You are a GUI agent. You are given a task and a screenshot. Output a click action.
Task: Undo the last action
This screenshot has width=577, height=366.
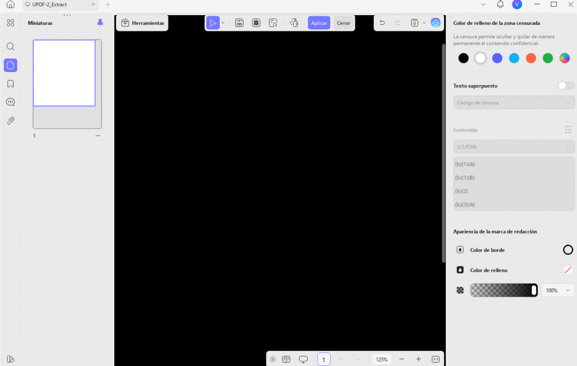pos(382,23)
